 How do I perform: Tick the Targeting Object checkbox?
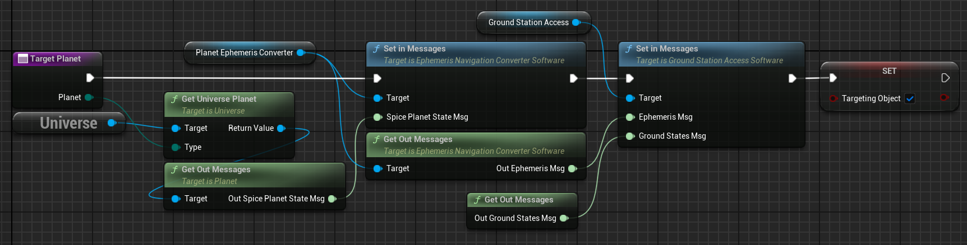[x=910, y=98]
